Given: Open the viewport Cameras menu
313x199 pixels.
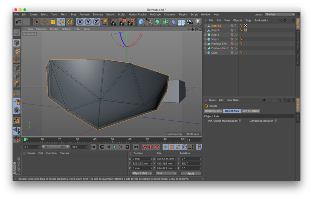Looking at the screenshot, I should [41, 29].
